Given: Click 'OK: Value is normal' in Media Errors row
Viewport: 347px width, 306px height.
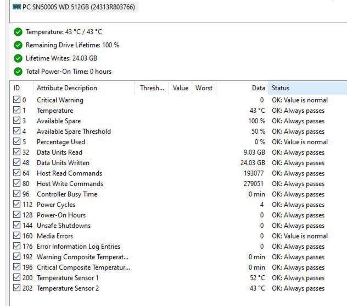Looking at the screenshot, I should (x=300, y=236).
